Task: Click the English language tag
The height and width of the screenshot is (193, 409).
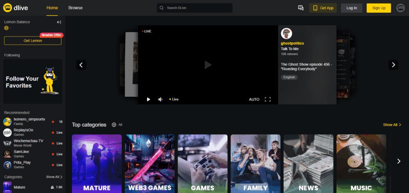Action: coord(289,77)
